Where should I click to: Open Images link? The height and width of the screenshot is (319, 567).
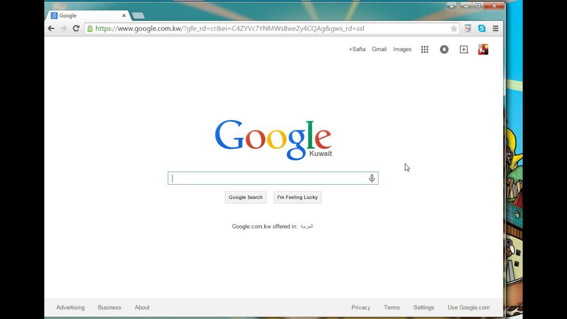[x=402, y=49]
